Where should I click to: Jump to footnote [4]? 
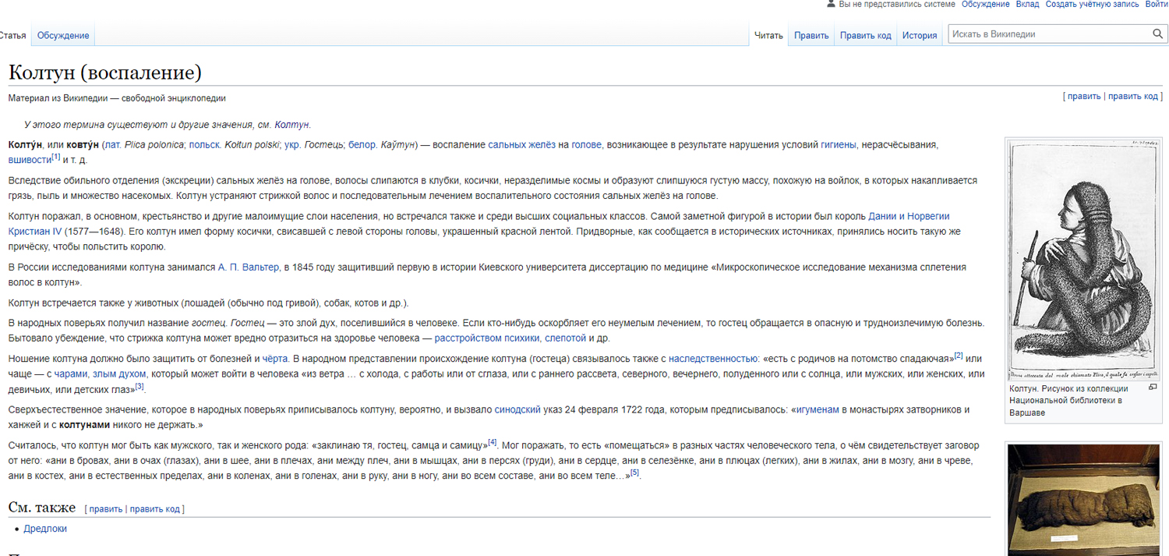492,442
